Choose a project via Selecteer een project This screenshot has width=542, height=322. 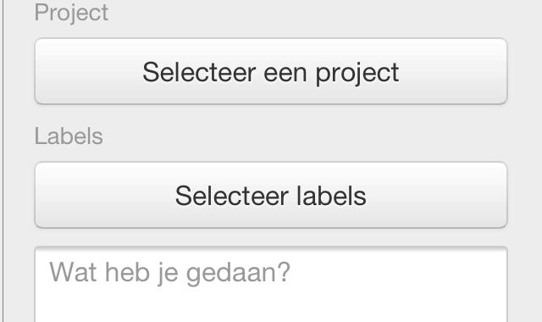click(271, 71)
